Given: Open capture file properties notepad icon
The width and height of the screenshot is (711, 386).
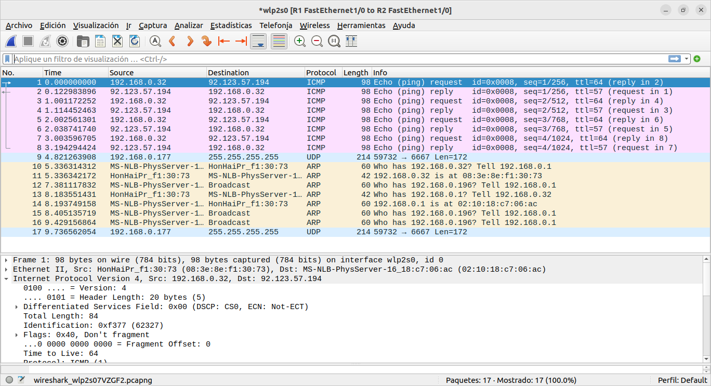Looking at the screenshot, I should 21,380.
